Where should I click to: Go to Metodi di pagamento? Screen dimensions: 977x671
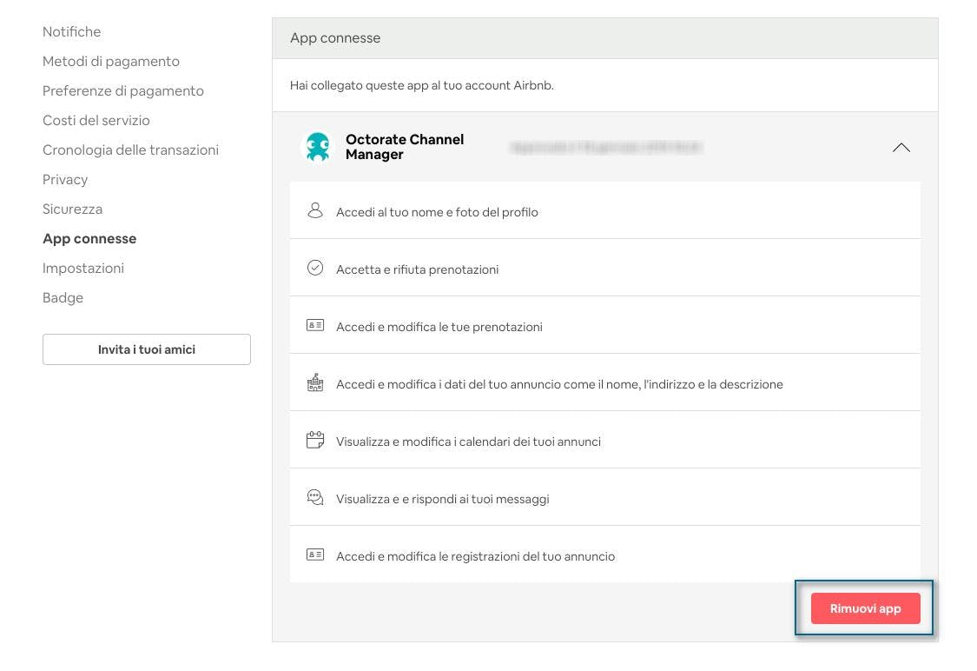pos(111,62)
